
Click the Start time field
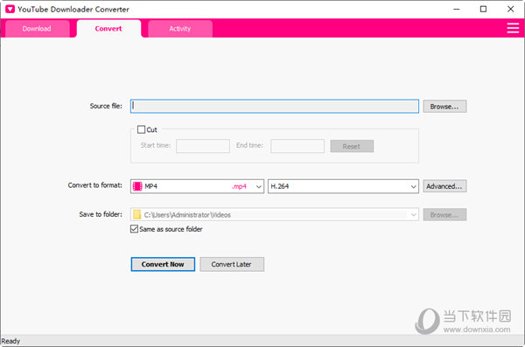click(203, 146)
